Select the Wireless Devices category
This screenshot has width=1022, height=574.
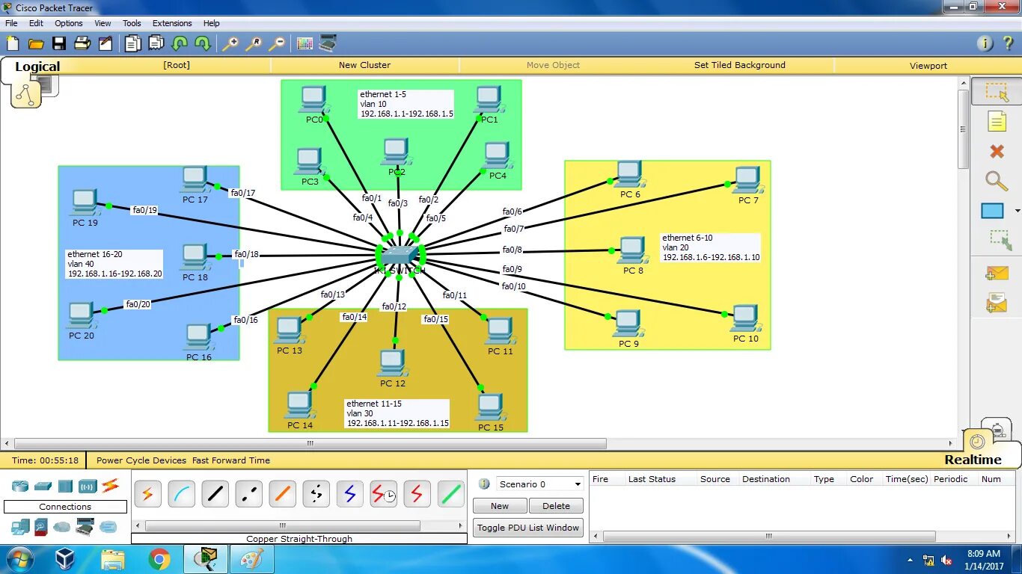(88, 486)
